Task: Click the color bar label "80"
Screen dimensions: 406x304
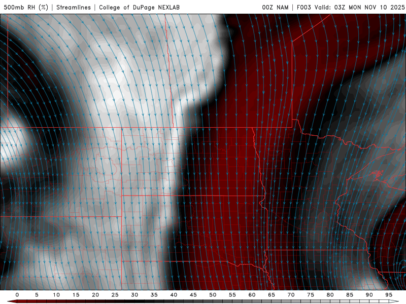Action: point(330,295)
